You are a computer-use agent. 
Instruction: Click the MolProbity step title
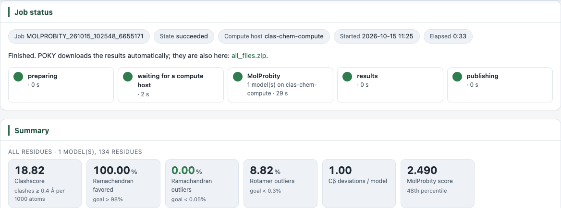[264, 76]
